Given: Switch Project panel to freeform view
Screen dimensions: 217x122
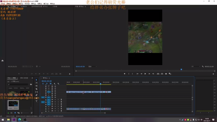Looking at the screenshot, I should (x=18, y=113).
